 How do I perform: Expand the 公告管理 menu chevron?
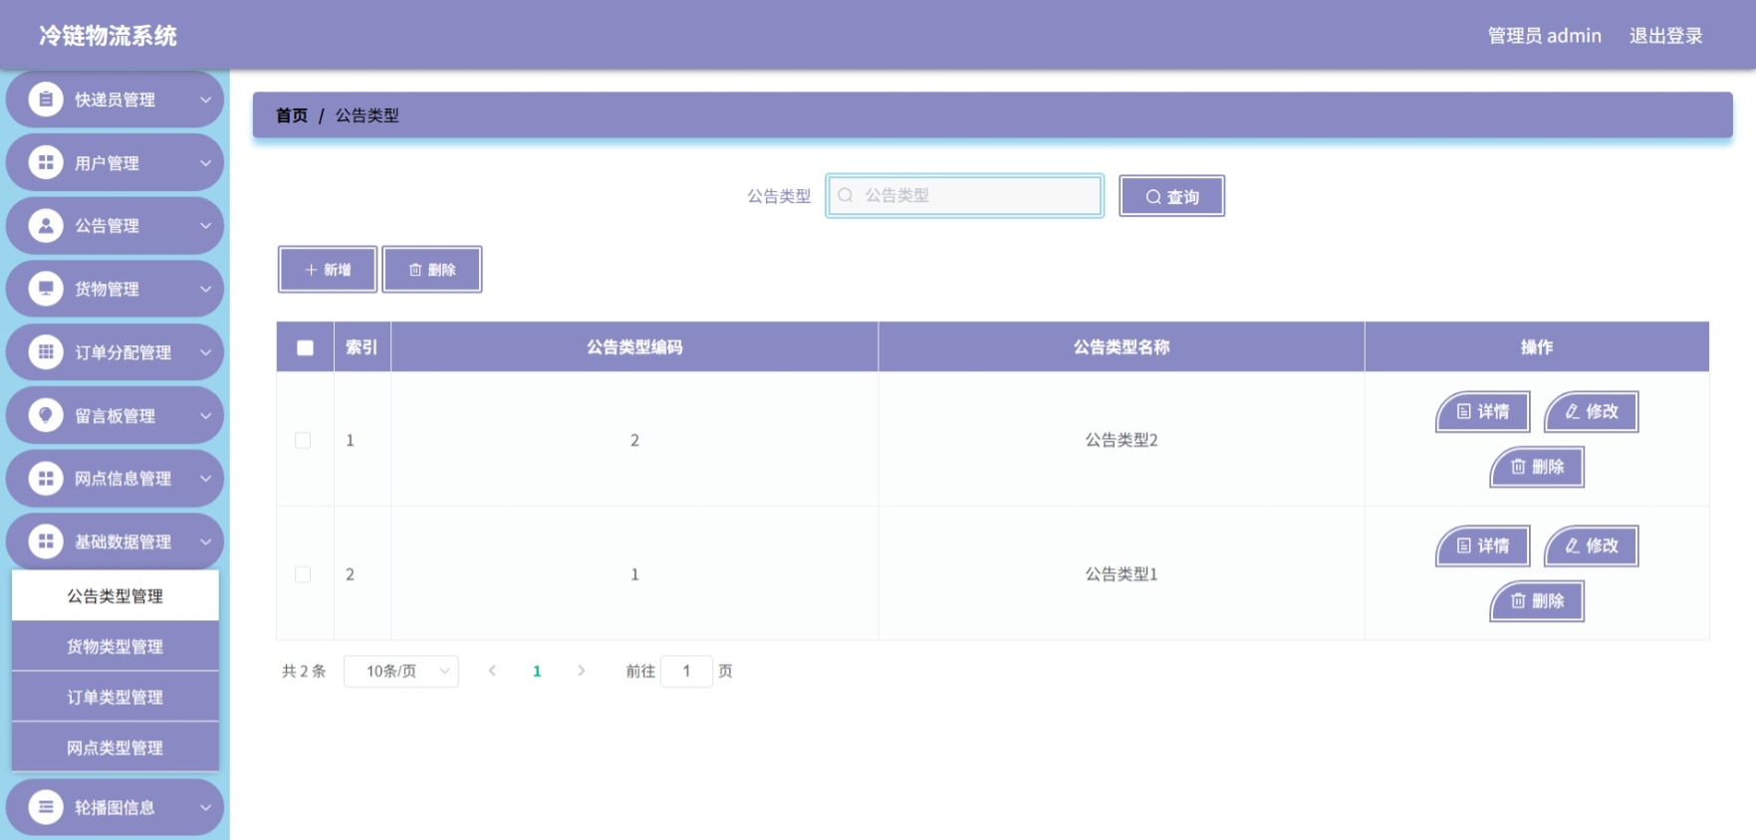coord(205,226)
